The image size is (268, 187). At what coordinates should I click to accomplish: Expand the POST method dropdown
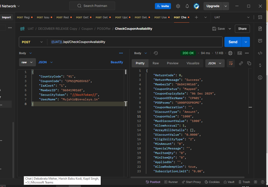(x=32, y=42)
